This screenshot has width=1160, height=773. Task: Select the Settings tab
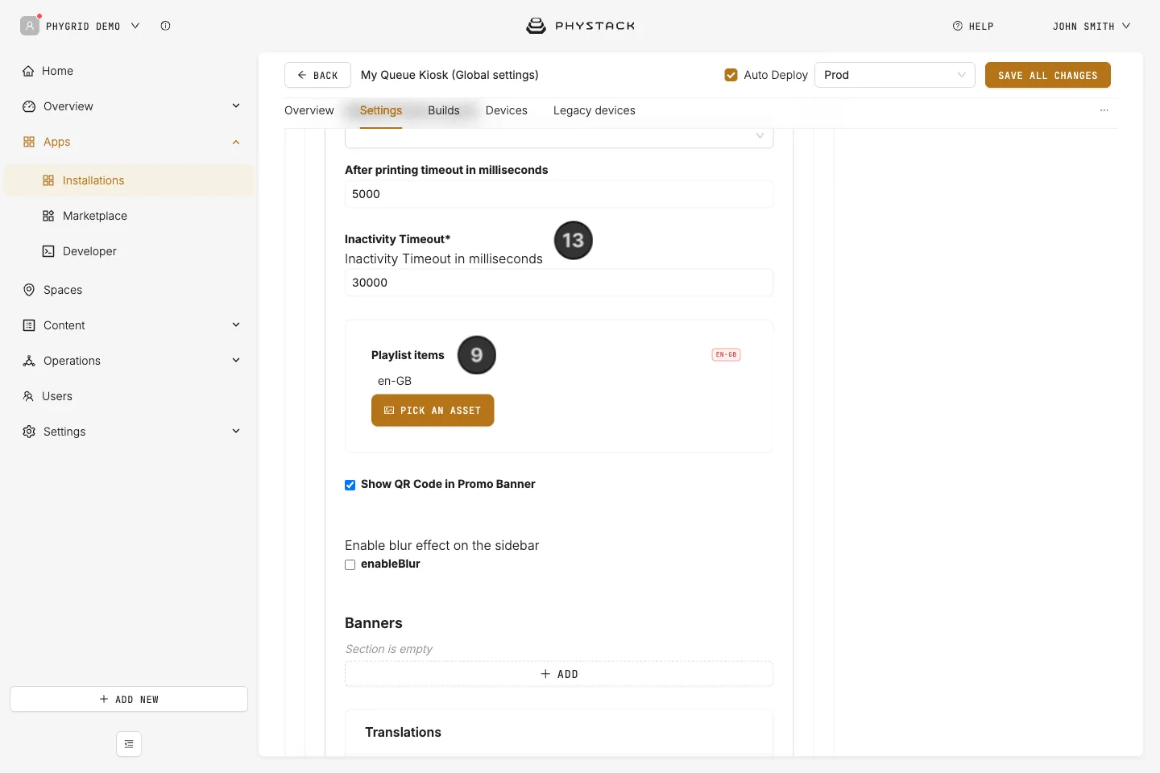[x=381, y=110]
